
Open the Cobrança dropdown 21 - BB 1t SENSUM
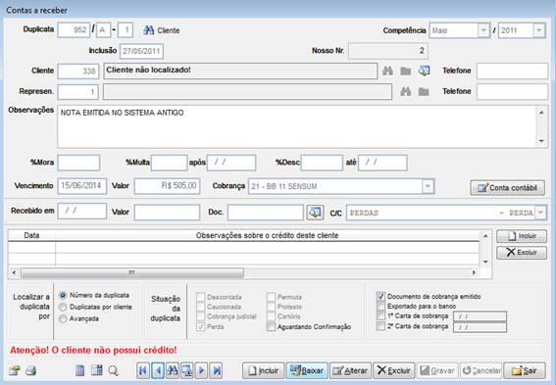tap(428, 186)
